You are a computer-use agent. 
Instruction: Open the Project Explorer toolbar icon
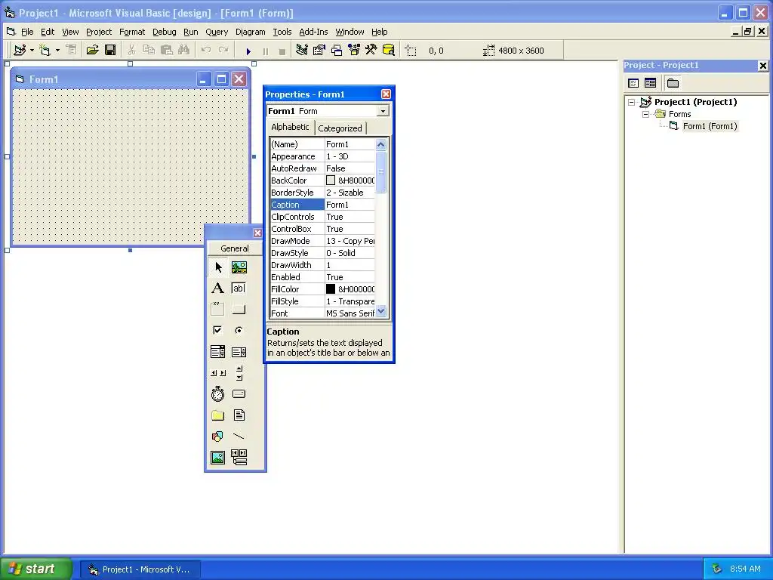click(302, 51)
